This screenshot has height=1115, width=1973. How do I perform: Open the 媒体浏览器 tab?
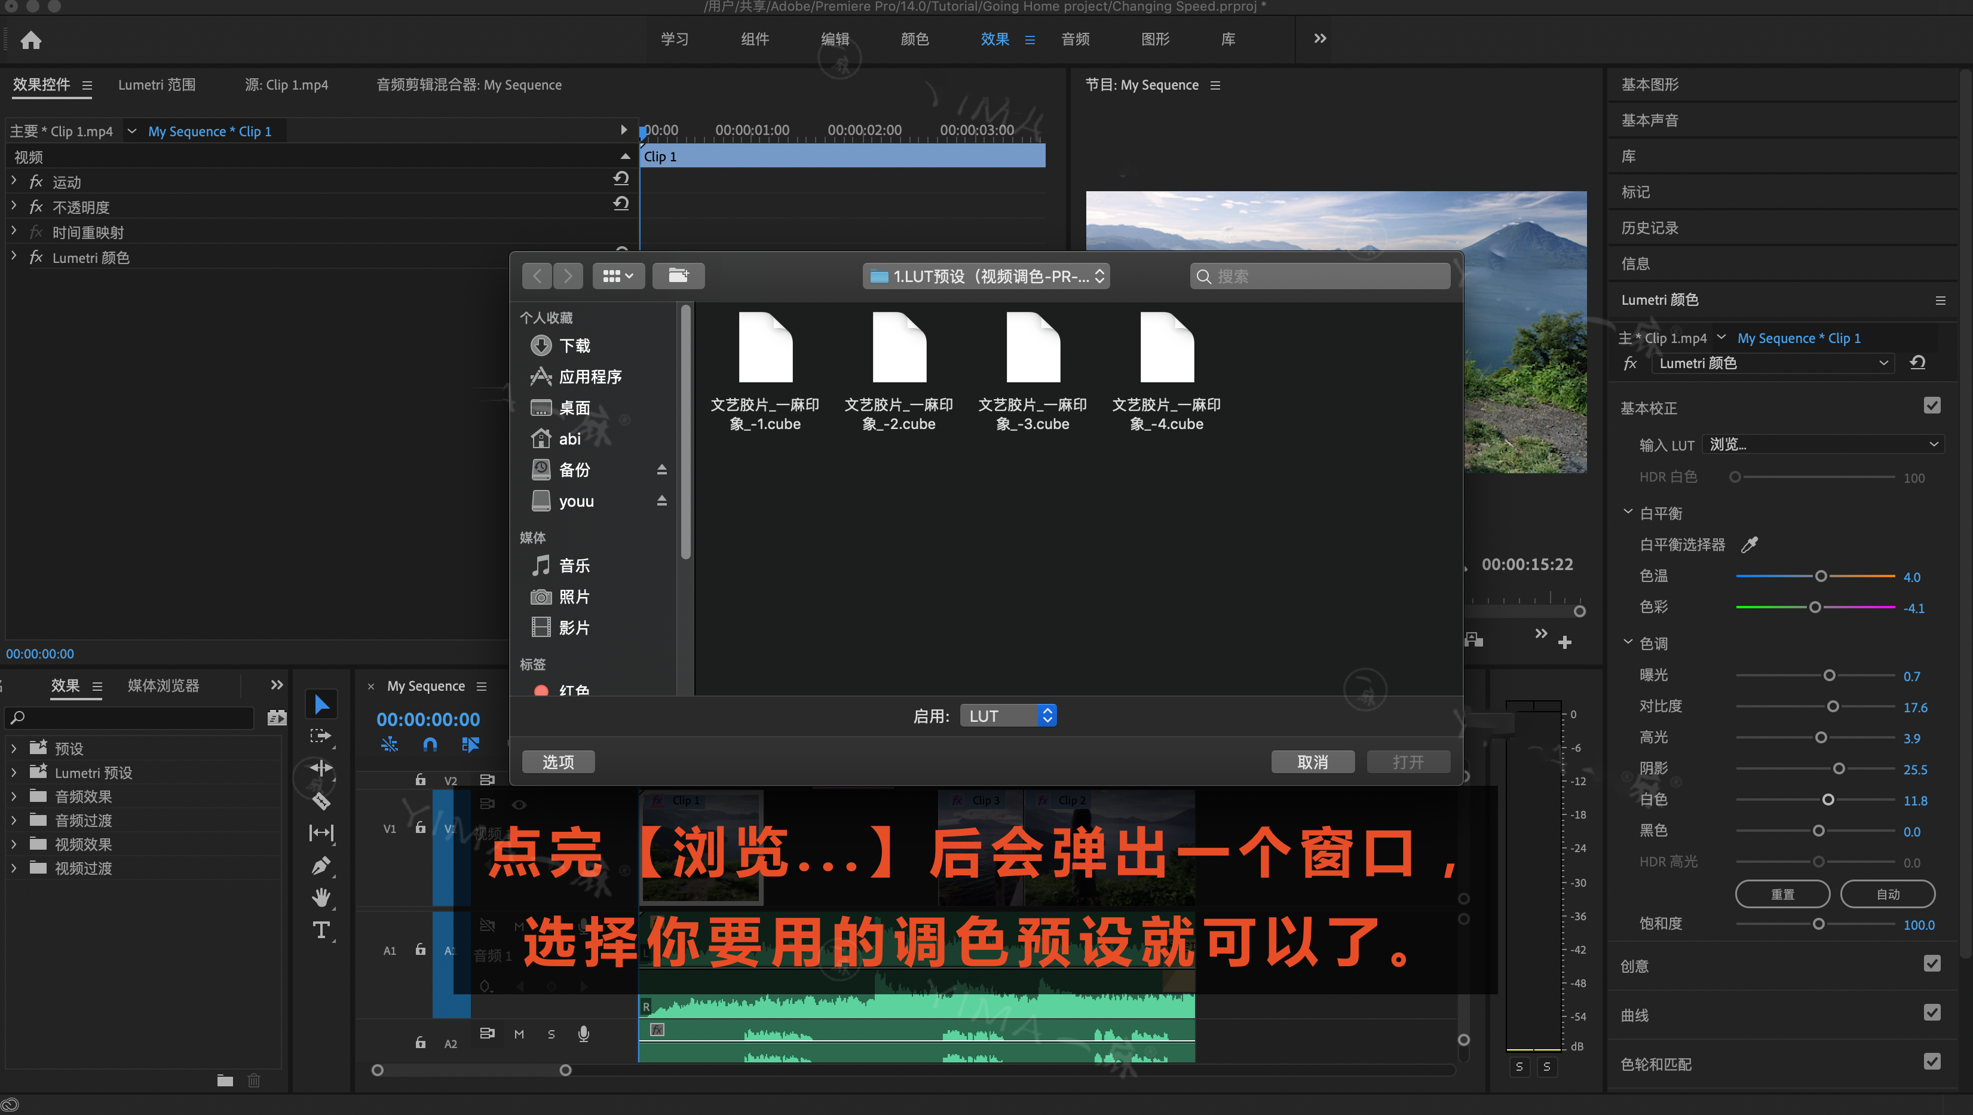coord(163,685)
